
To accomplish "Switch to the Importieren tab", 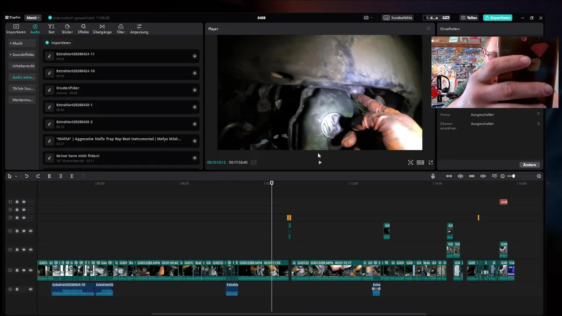I will click(16, 29).
